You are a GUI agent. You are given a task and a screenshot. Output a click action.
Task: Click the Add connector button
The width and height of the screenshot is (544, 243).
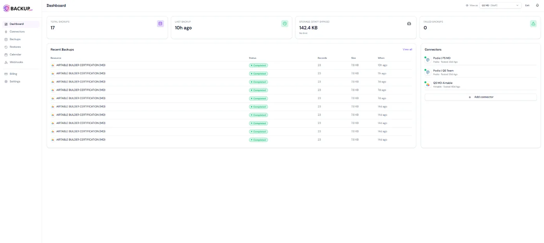481,97
